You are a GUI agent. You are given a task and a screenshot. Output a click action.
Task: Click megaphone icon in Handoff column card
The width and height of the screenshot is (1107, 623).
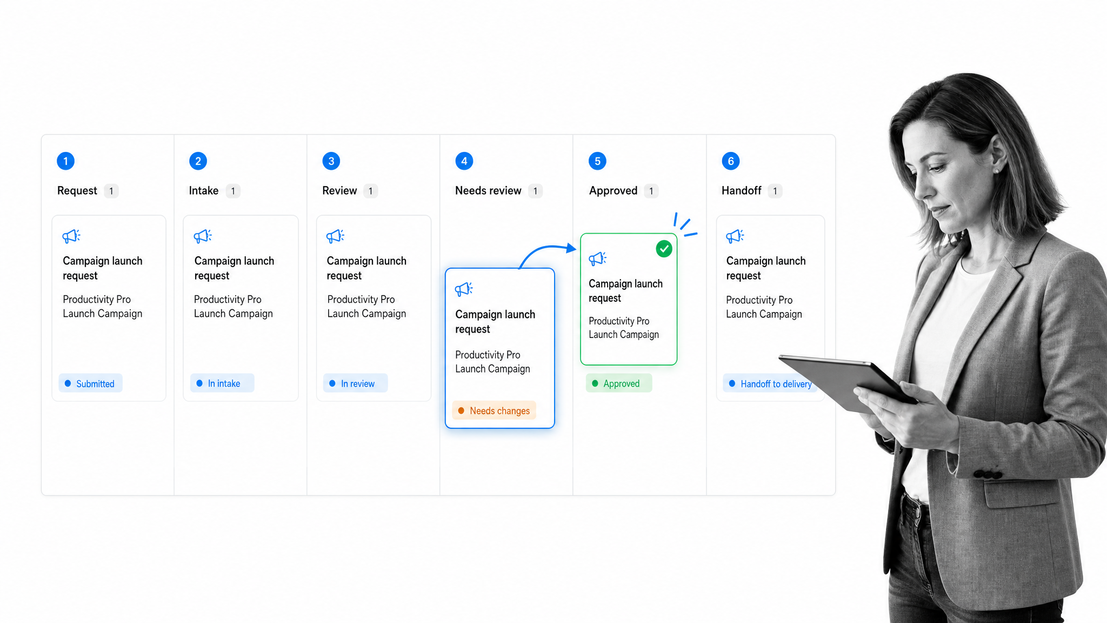click(x=735, y=236)
